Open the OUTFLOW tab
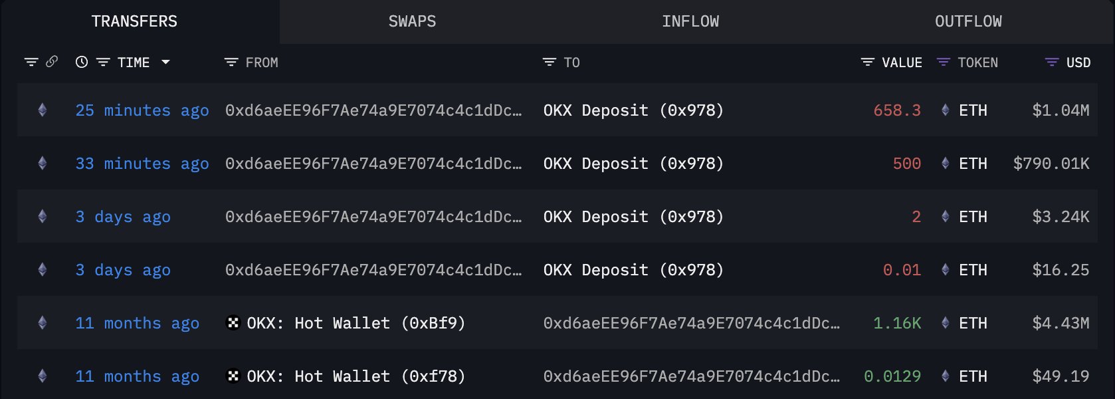This screenshot has width=1115, height=399. [968, 21]
